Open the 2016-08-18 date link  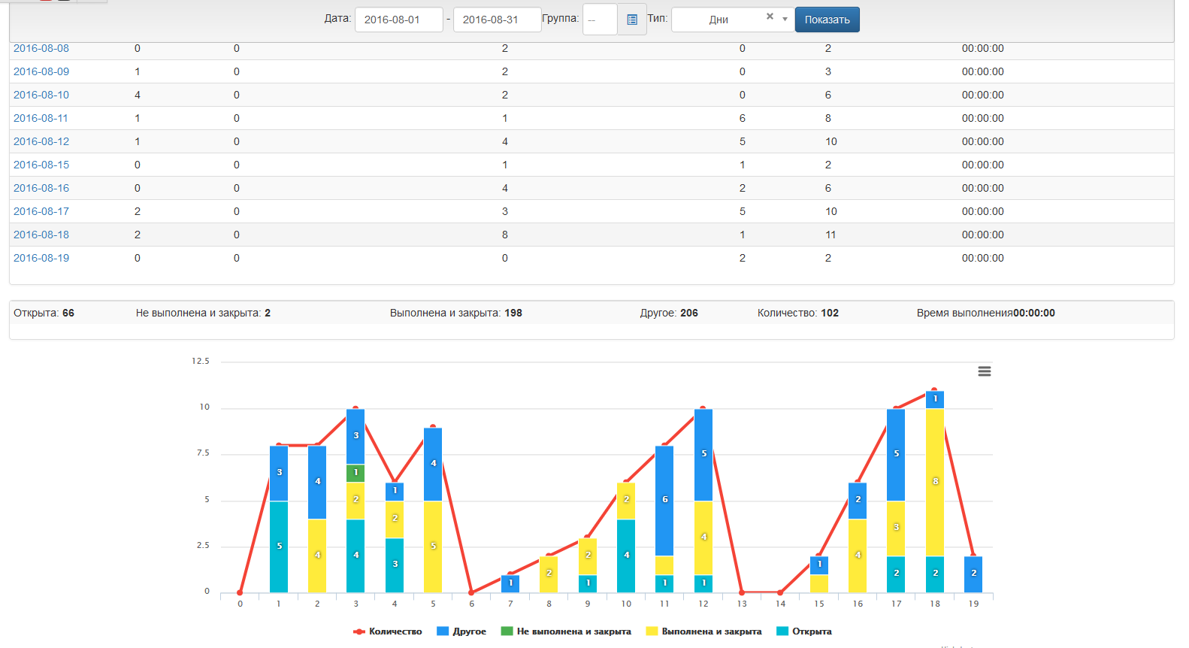coord(41,235)
